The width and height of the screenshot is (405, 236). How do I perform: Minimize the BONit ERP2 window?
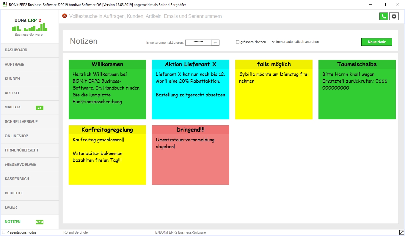371,5
